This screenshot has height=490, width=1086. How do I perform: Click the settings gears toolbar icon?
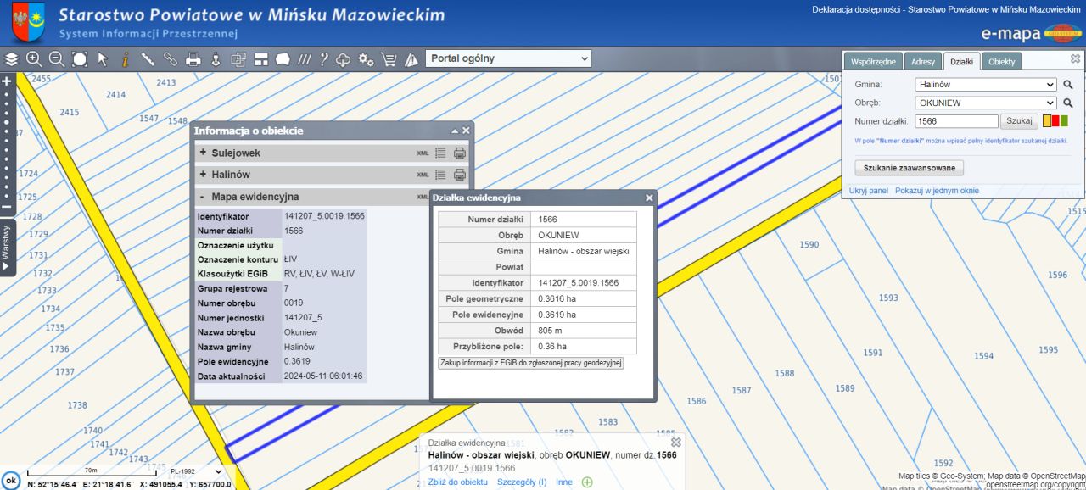click(x=366, y=59)
